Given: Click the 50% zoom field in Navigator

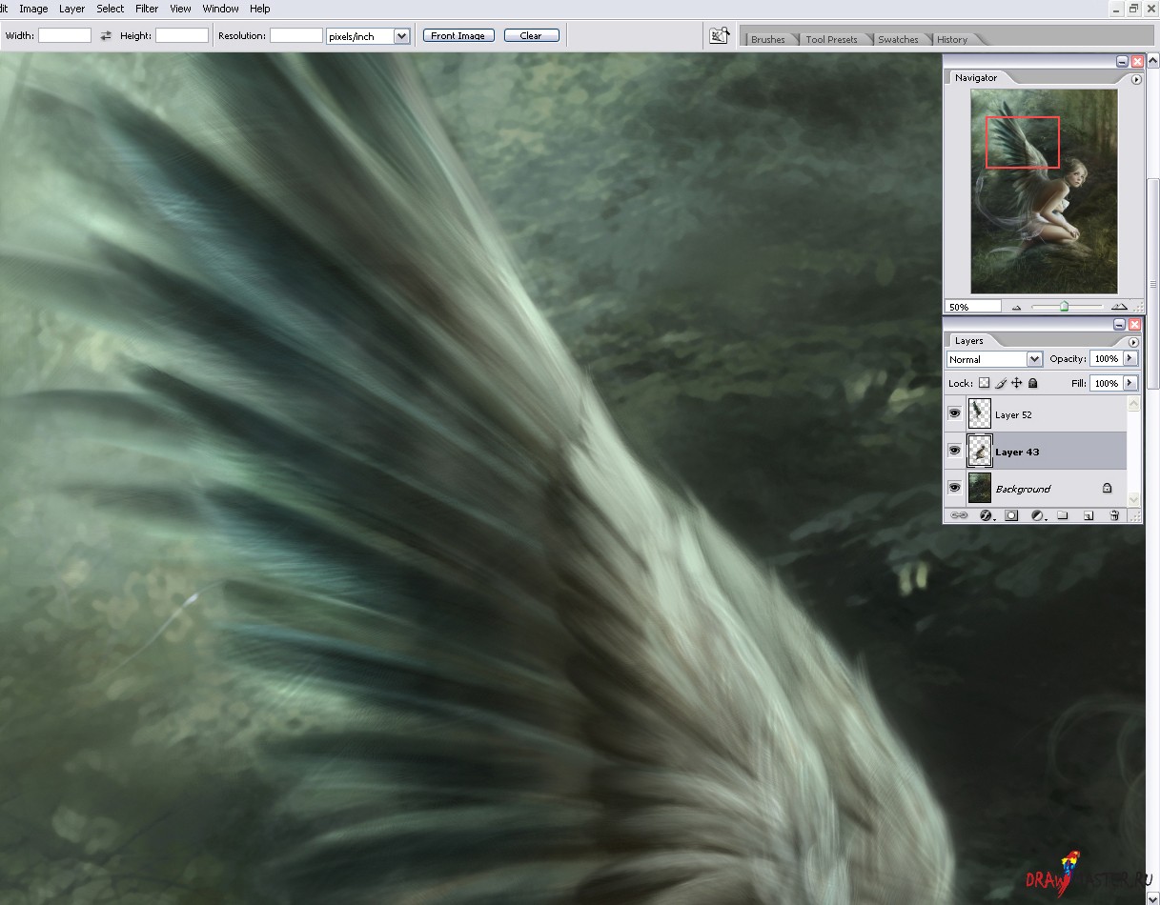Looking at the screenshot, I should [x=973, y=307].
